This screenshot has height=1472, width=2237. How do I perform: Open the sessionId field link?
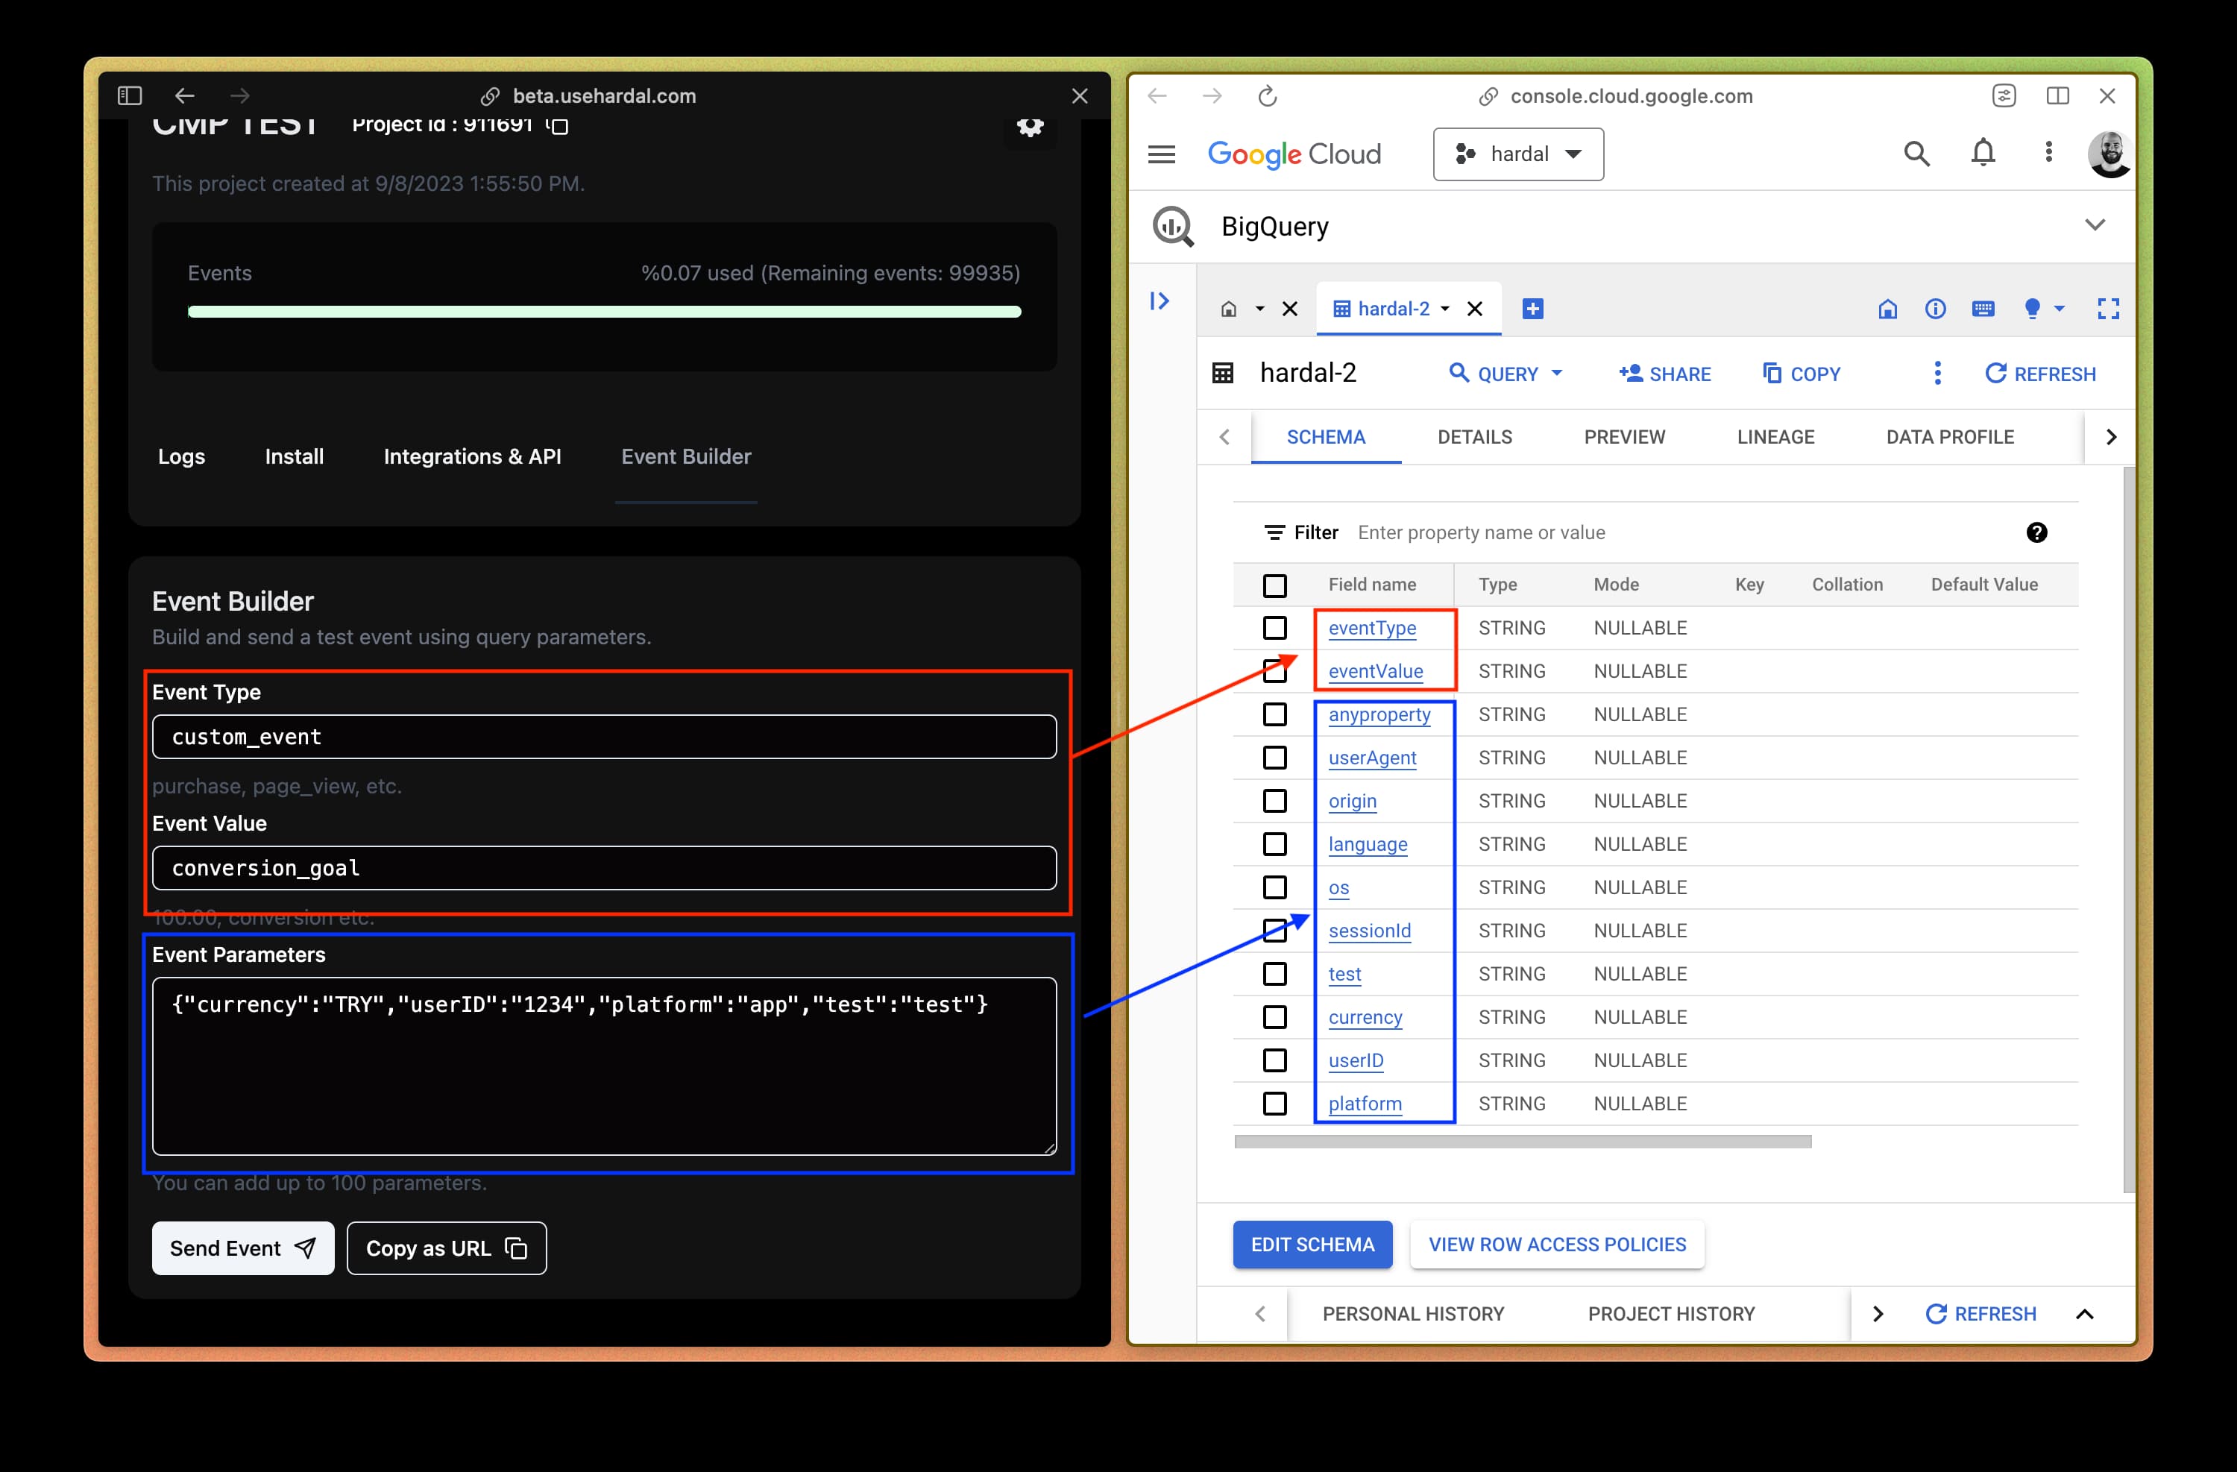click(1370, 931)
